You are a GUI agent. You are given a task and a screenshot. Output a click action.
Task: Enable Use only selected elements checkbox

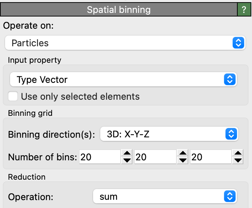pyautogui.click(x=13, y=96)
